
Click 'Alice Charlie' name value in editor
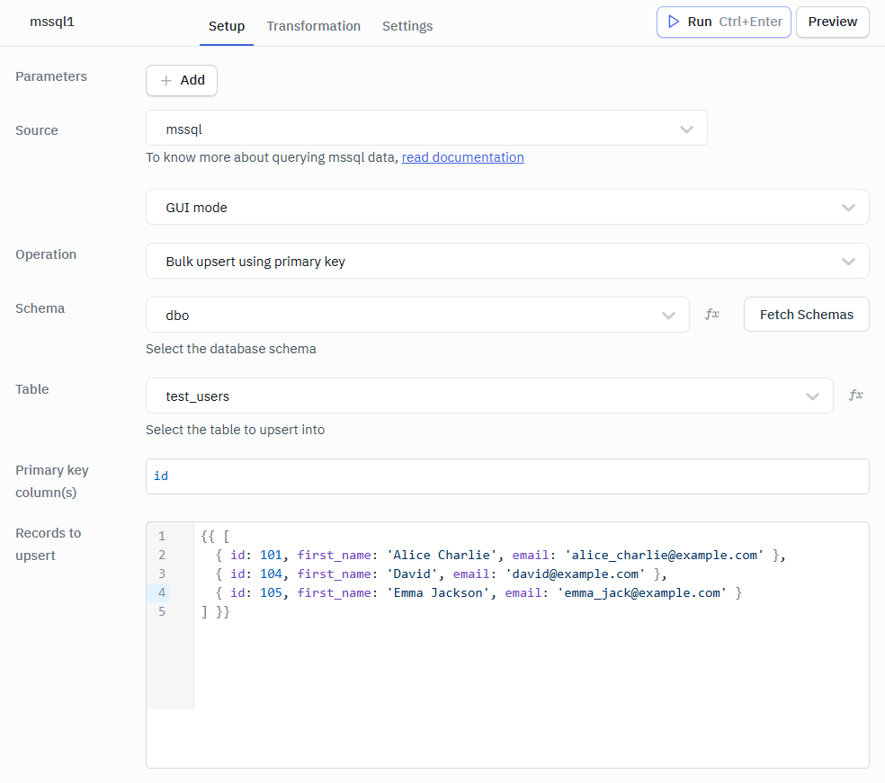click(442, 555)
